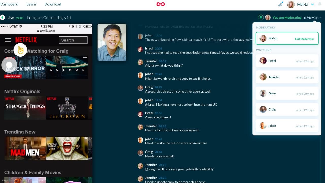This screenshot has height=183, width=325.
Task: Click the white touch indicator circle
Action: (9, 65)
